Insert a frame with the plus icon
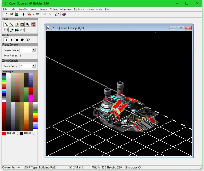204x171 pixels. 23,14
